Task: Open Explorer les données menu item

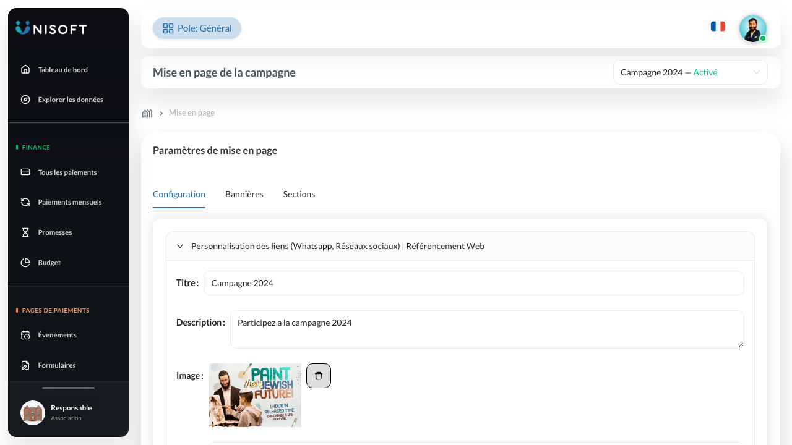Action: pos(68,100)
